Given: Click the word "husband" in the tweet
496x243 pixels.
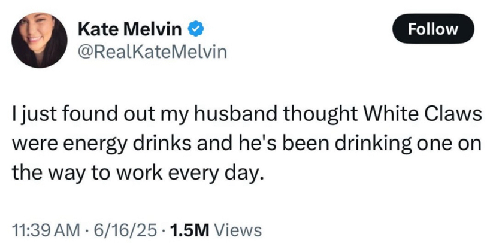Looking at the screenshot, I should (x=252, y=116).
